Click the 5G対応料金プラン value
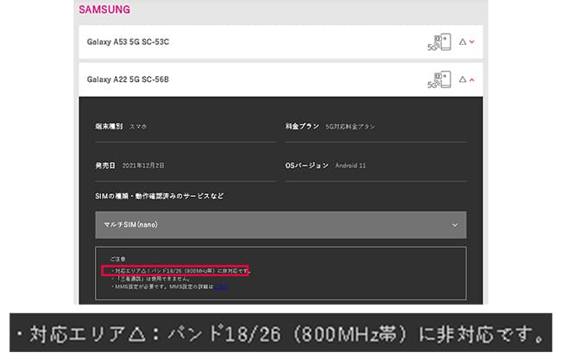This screenshot has height=359, width=561. [350, 127]
